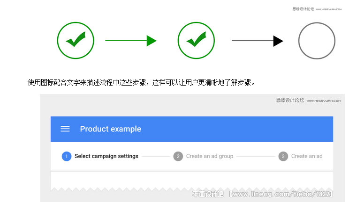Click the top-right missyuan.com watermark
This screenshot has width=349, height=202.
[317, 9]
